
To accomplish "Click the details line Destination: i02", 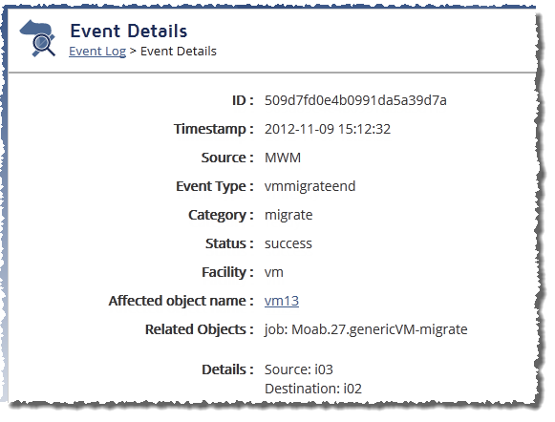I will pos(313,389).
